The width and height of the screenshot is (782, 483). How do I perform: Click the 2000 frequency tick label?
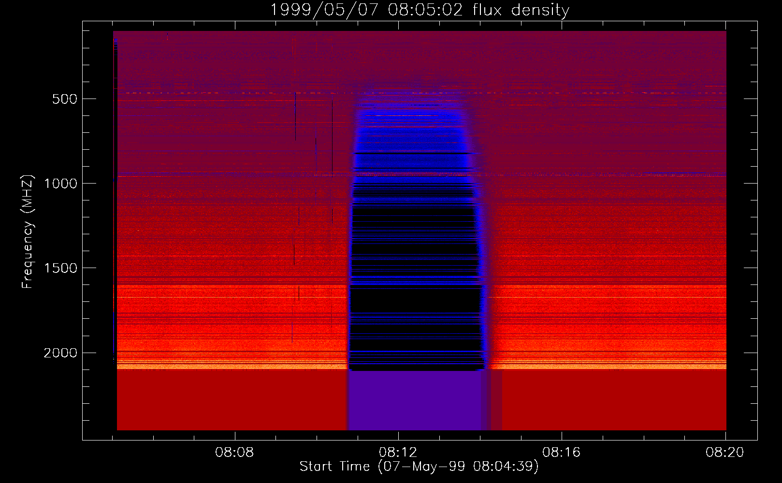click(60, 353)
